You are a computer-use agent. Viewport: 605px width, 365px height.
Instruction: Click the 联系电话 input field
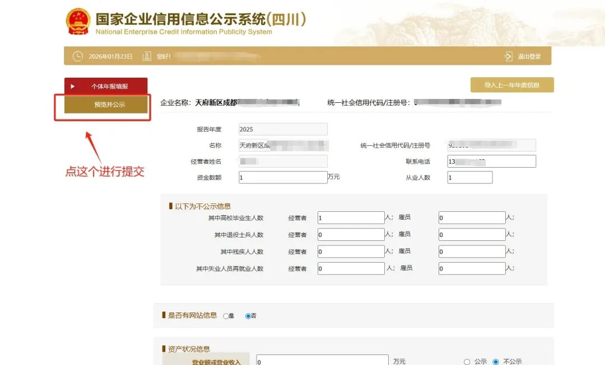click(491, 161)
